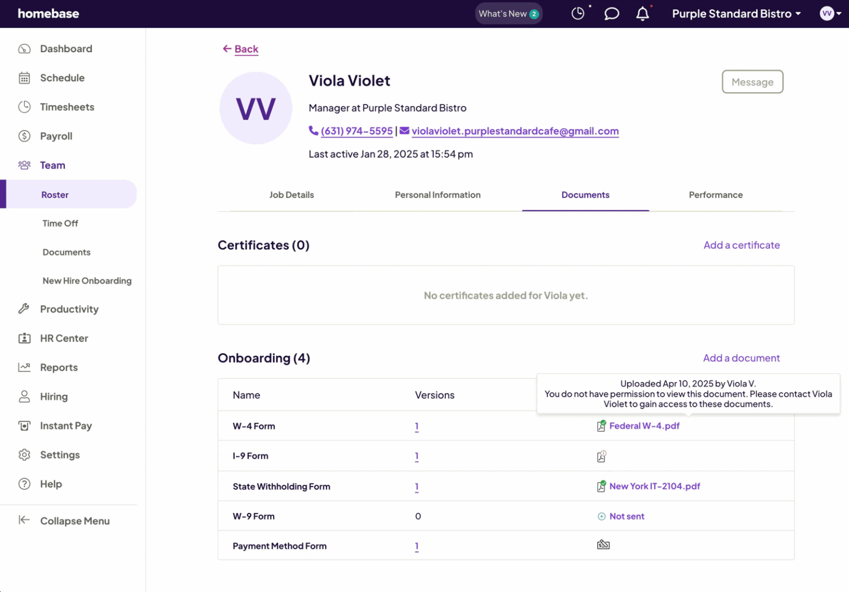Click Not sent for W-9 Form
The width and height of the screenshot is (849, 592).
point(626,516)
